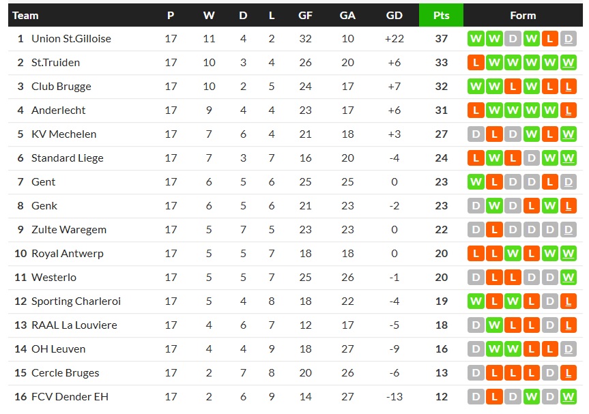589x414 pixels.
Task: Click Genk's 23 points value
Action: pos(441,206)
